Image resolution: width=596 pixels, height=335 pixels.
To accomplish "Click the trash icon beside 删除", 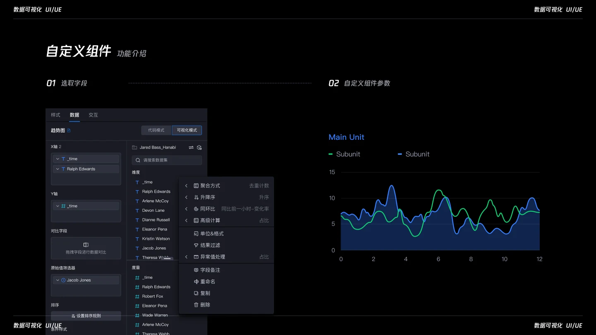I will coord(196,305).
